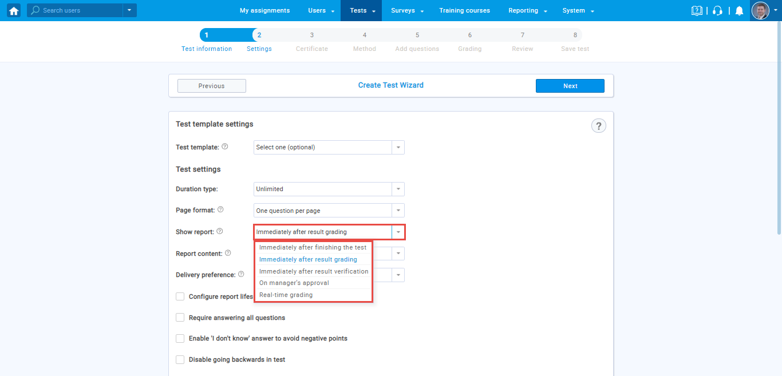Open the notifications bell
This screenshot has width=782, height=376.
[x=739, y=10]
